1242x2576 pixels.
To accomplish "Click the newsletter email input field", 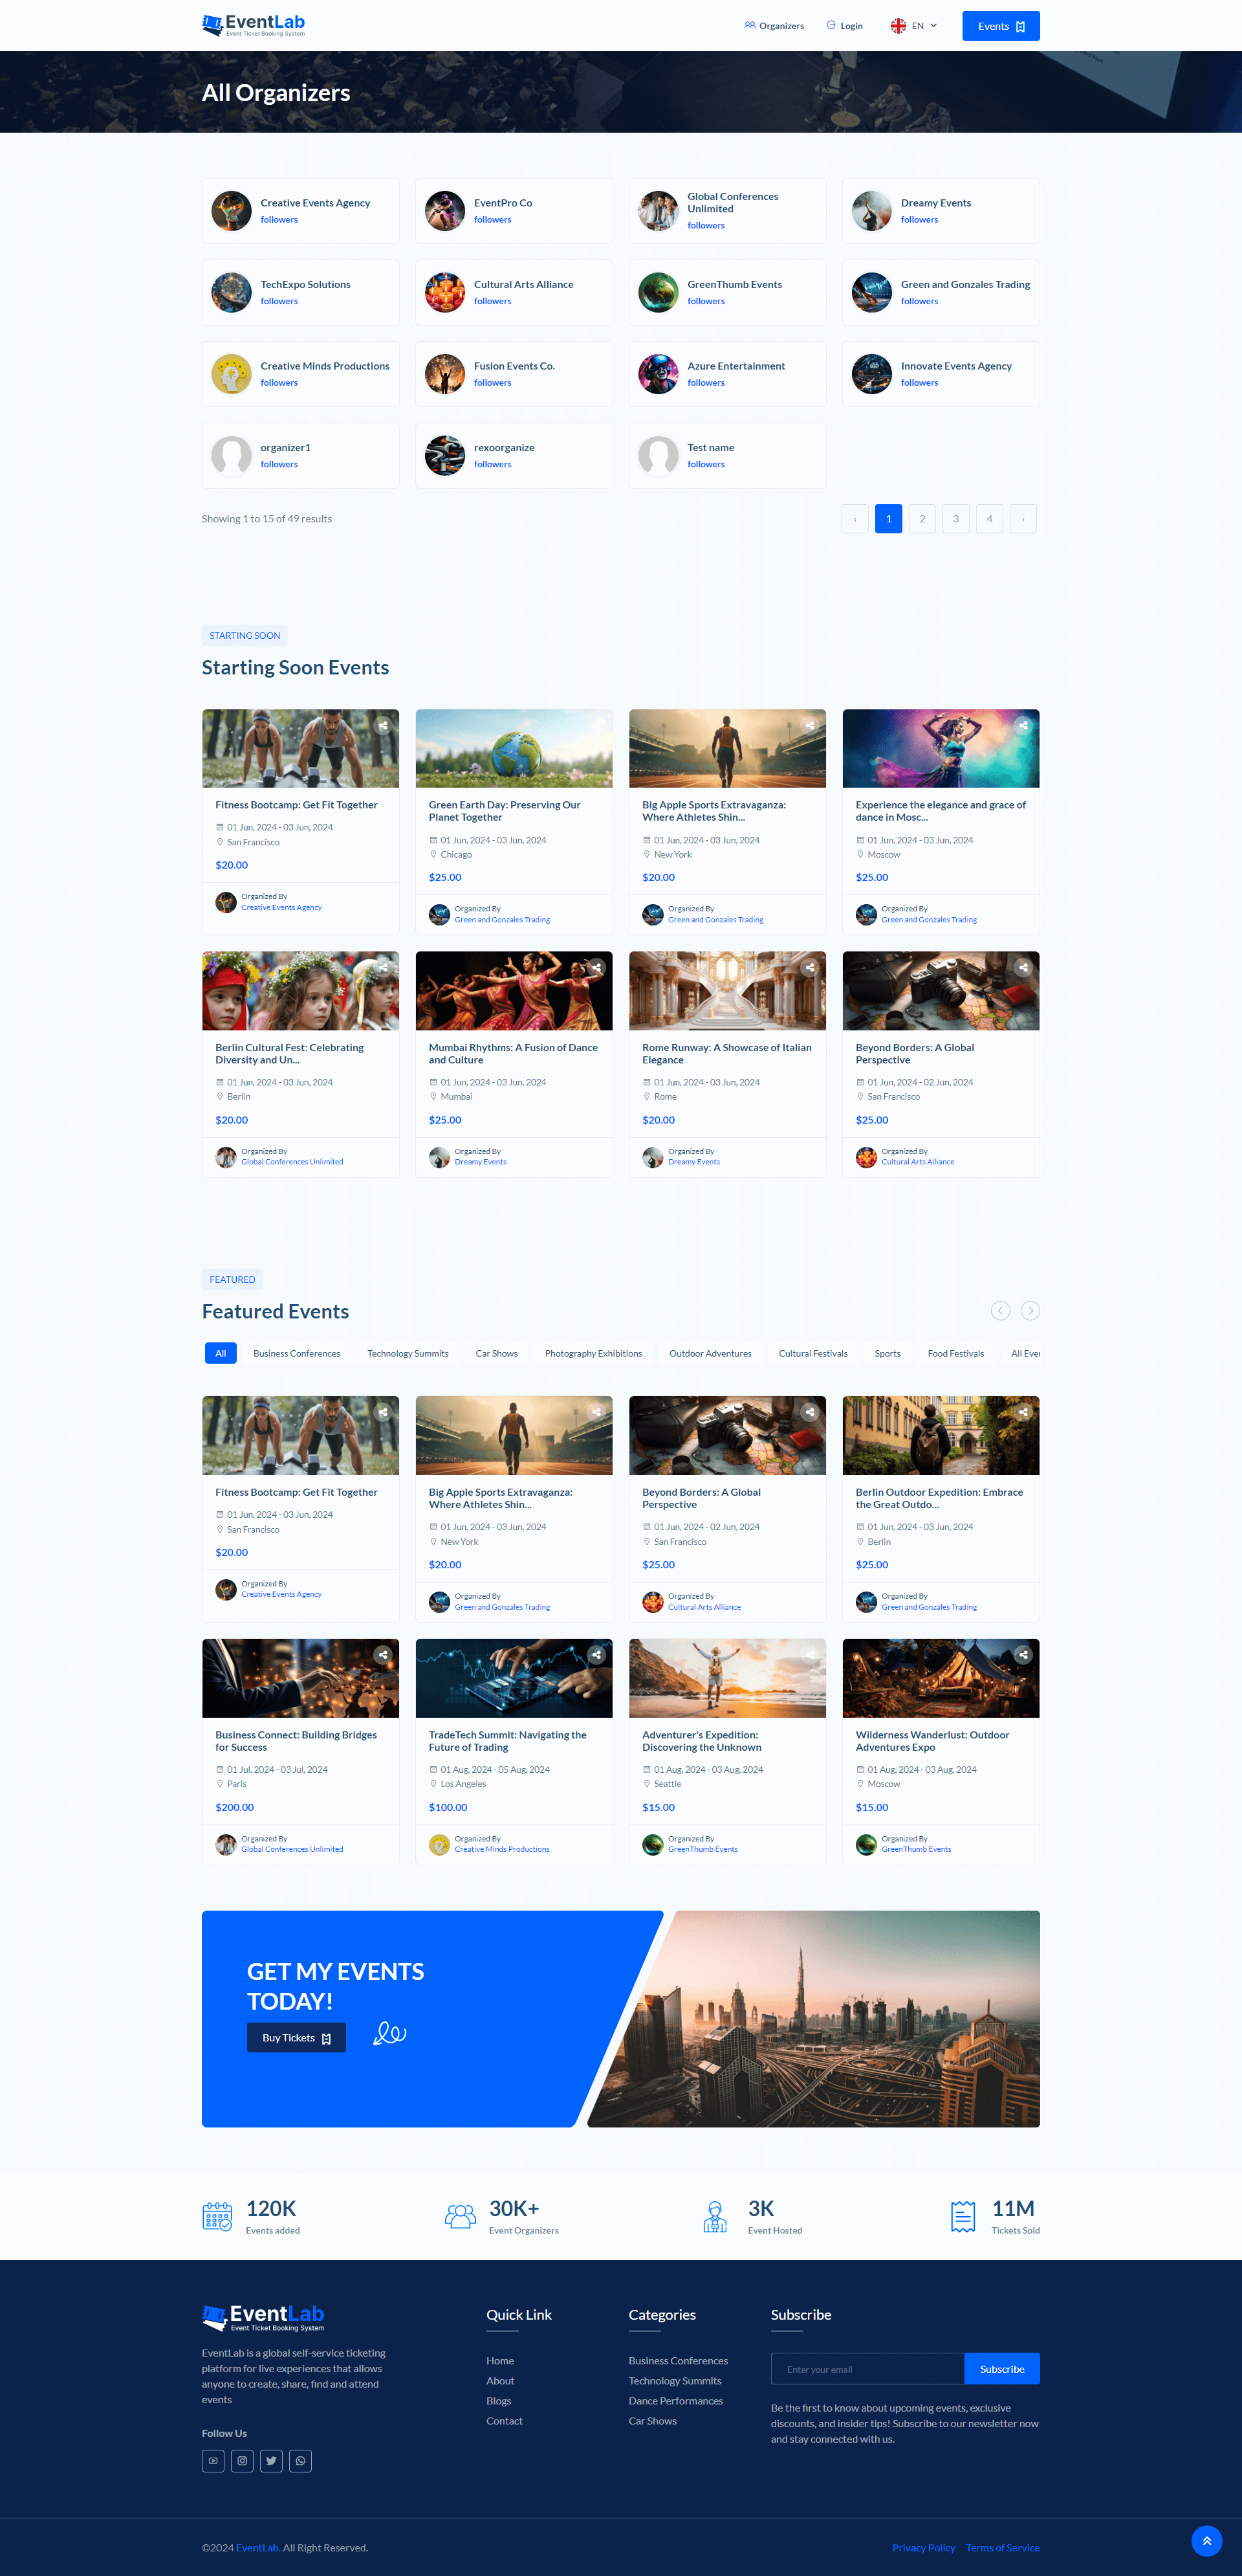I will [866, 2369].
